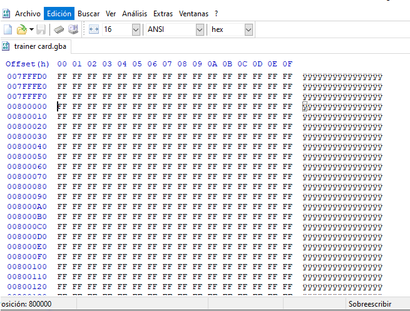Expand the bytes per row dropdown showing 16
The width and height of the screenshot is (410, 311).
[x=136, y=29]
